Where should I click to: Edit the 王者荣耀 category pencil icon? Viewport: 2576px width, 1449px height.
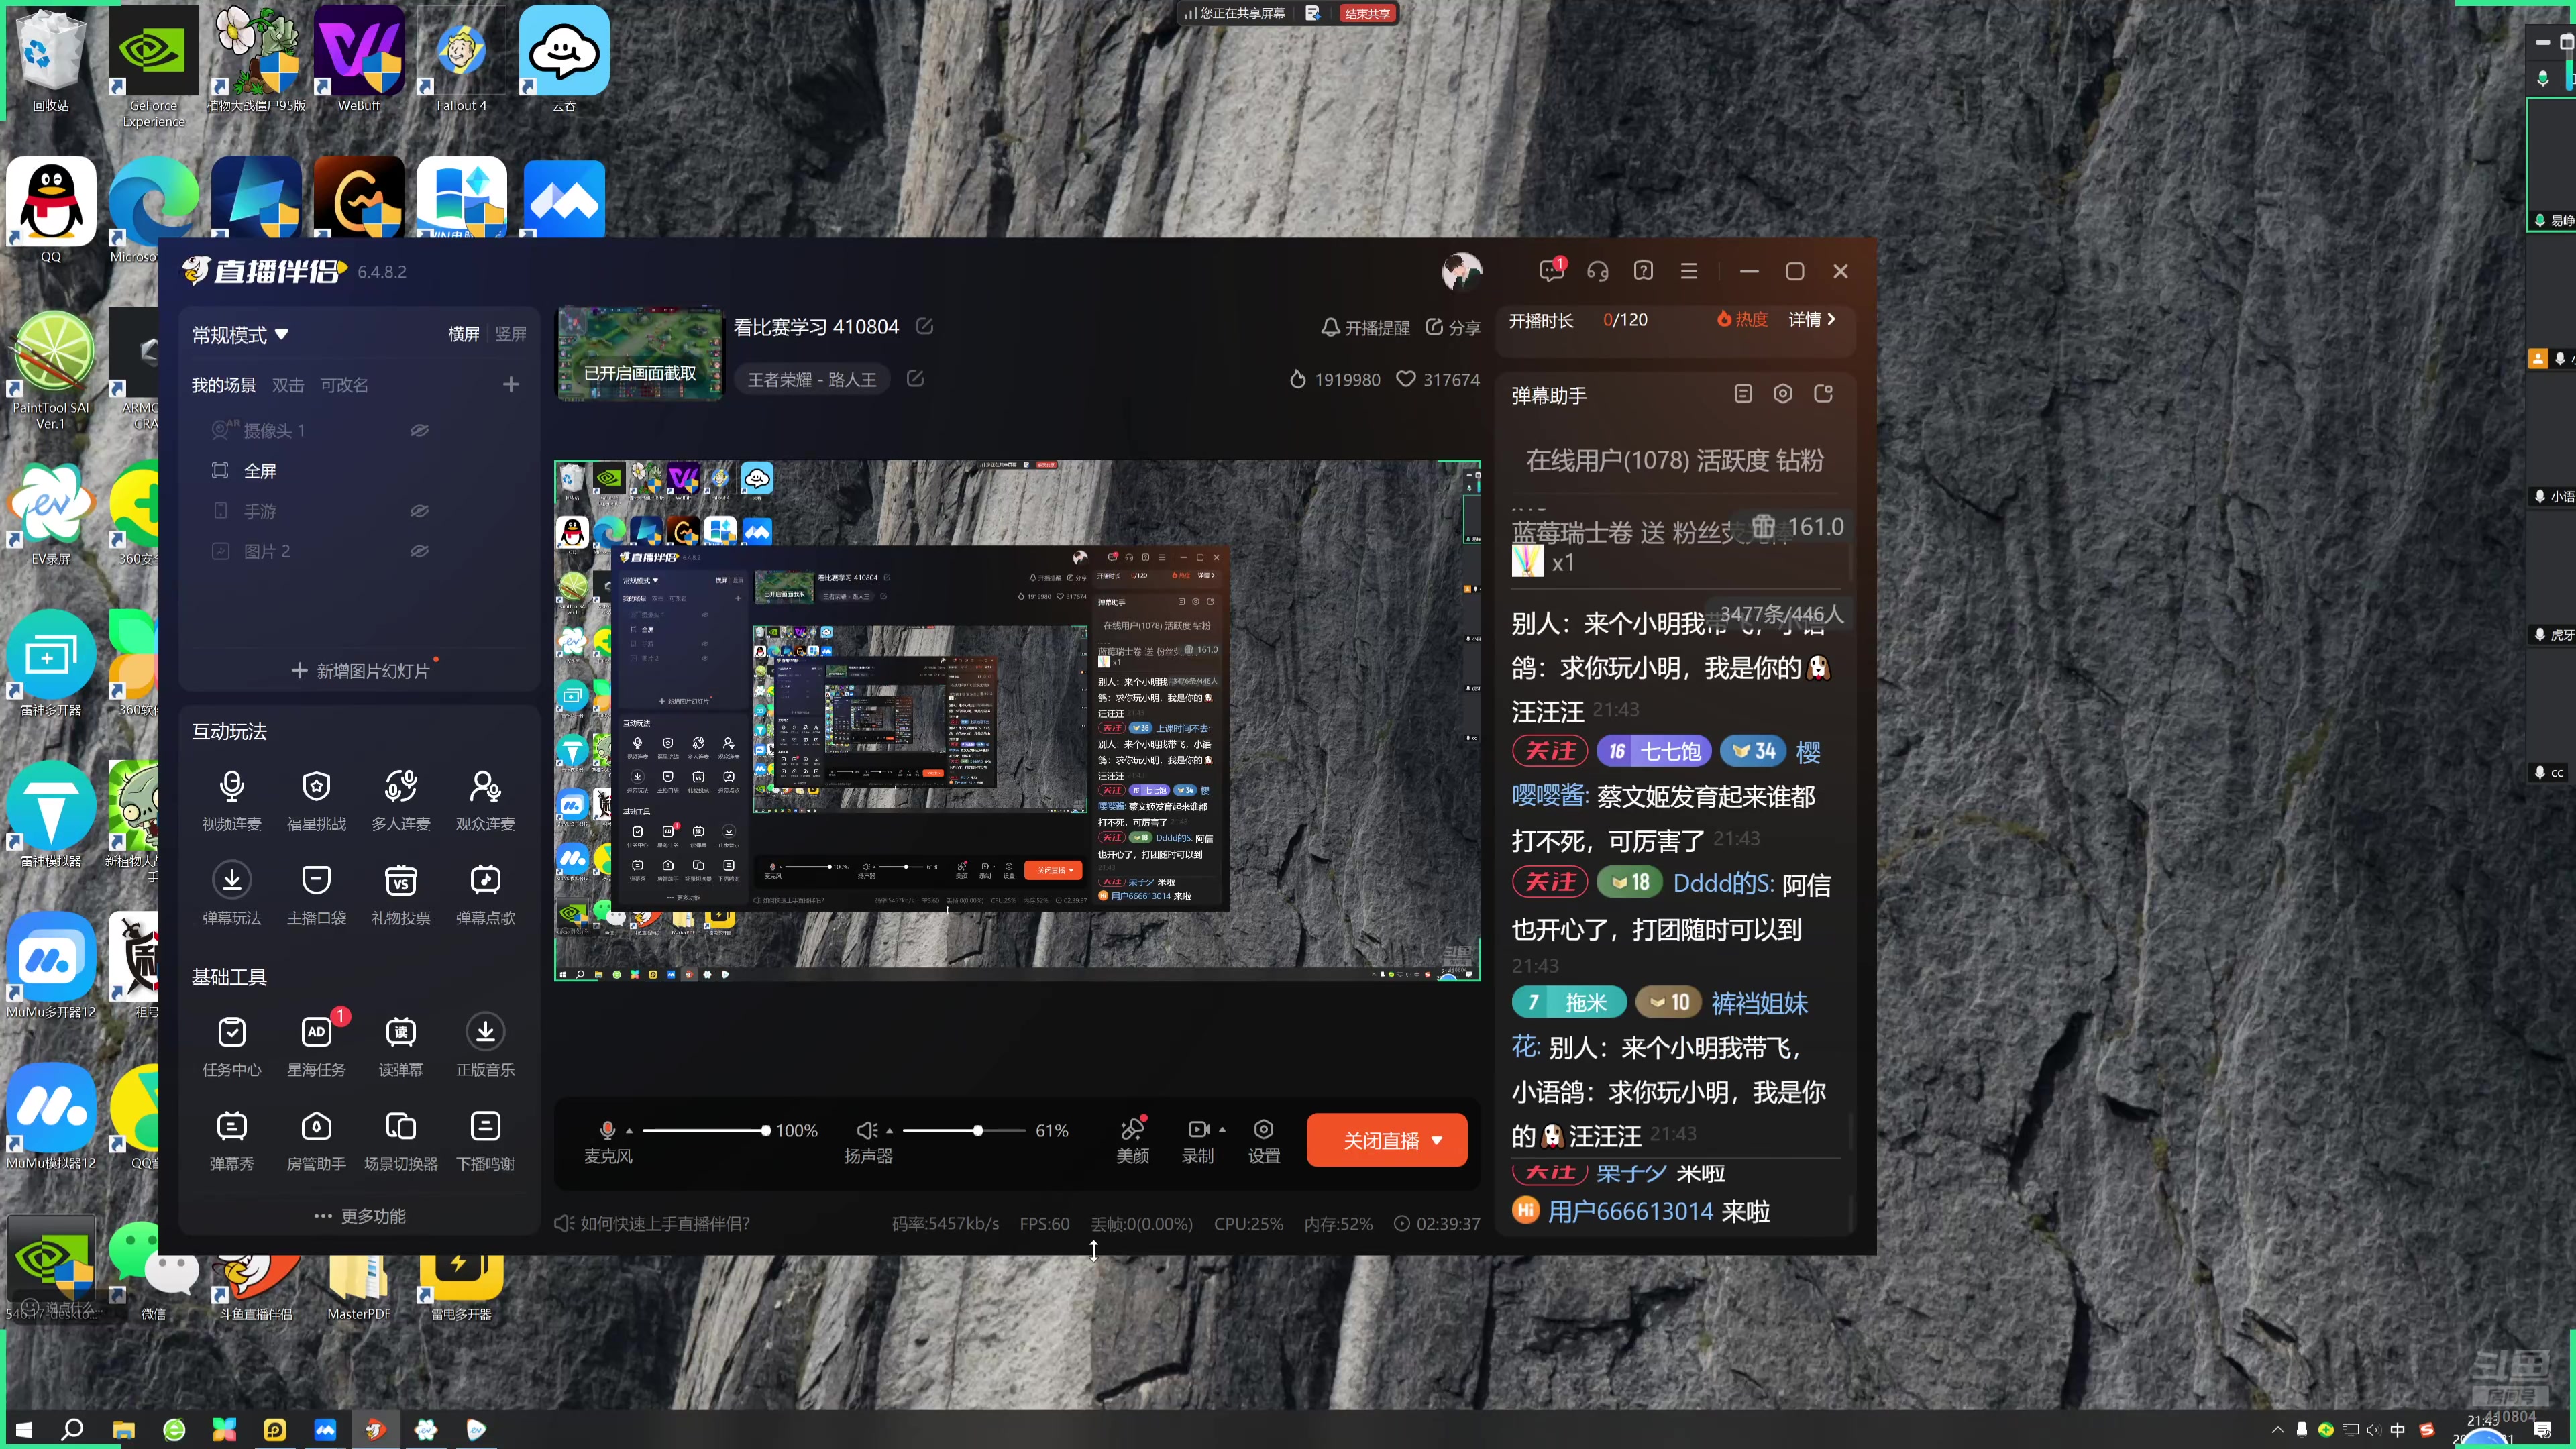coord(915,378)
